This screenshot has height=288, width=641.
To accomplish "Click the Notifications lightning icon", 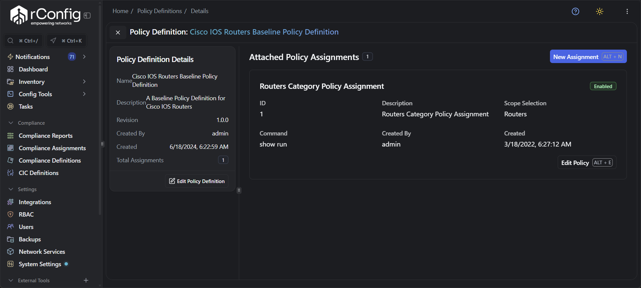I will 10,57.
